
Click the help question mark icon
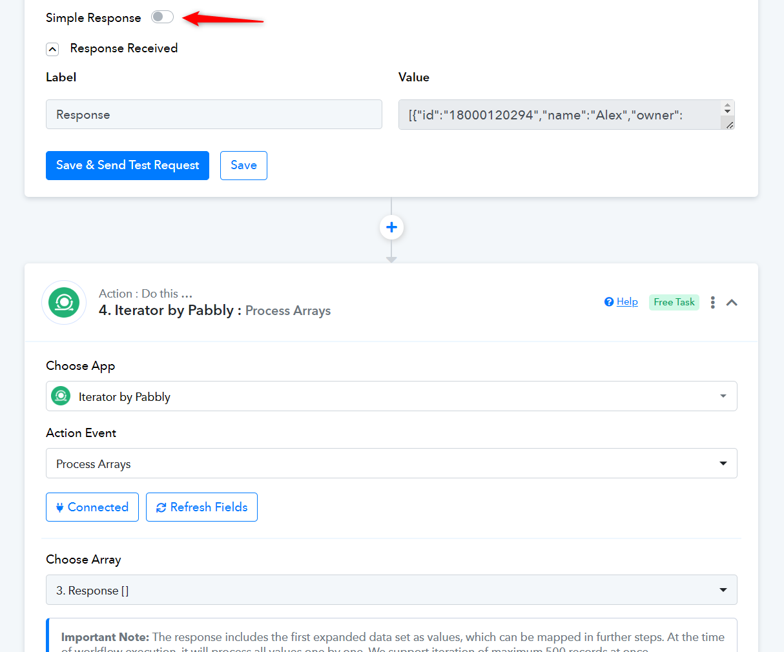pyautogui.click(x=608, y=301)
